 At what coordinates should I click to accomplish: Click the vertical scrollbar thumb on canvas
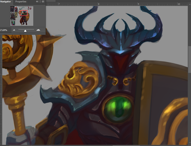pyautogui.click(x=190, y=59)
